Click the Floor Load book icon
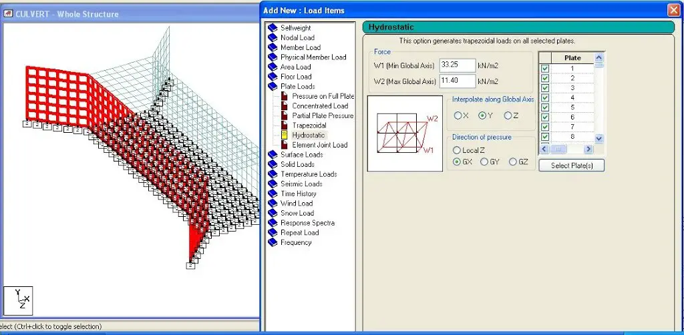 click(x=273, y=77)
